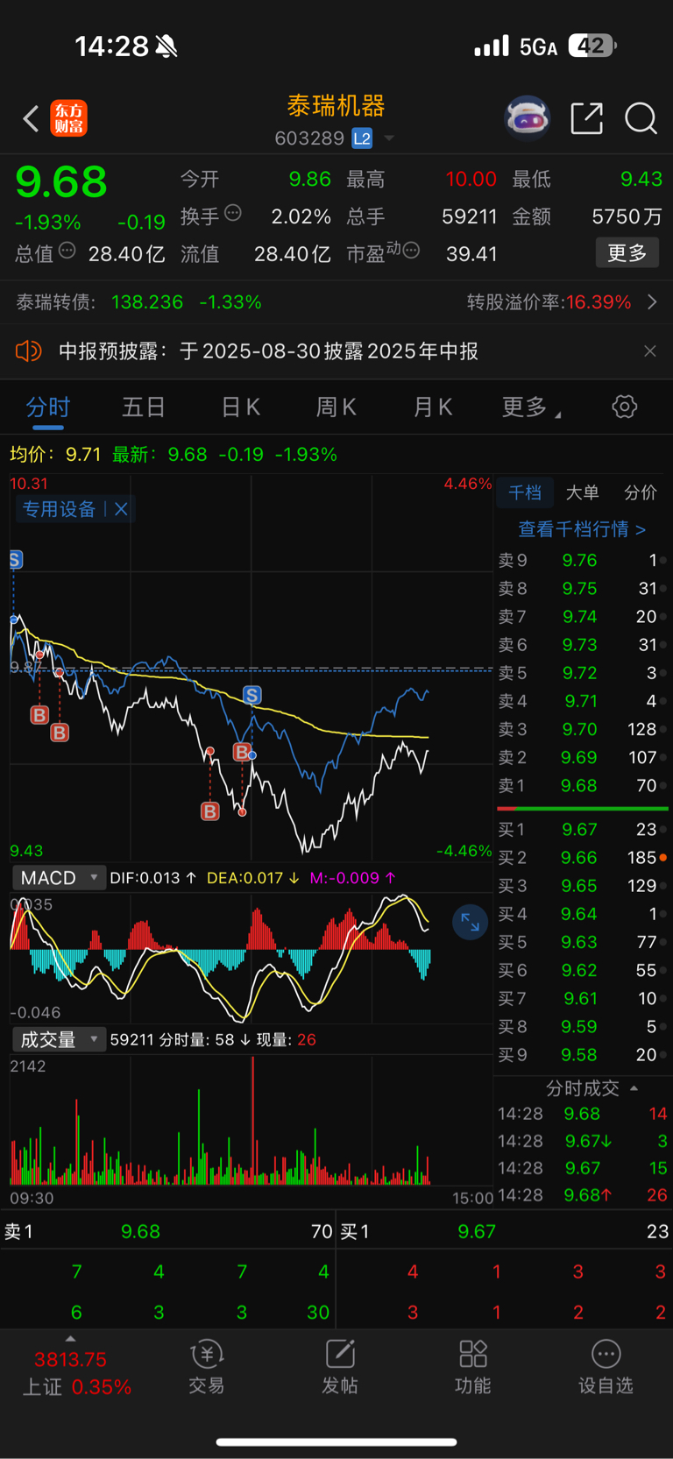The height and width of the screenshot is (1459, 673).
Task: Tap the S marker at chart center
Action: (252, 696)
